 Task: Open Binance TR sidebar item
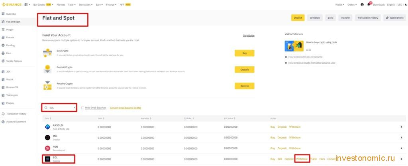12,87
